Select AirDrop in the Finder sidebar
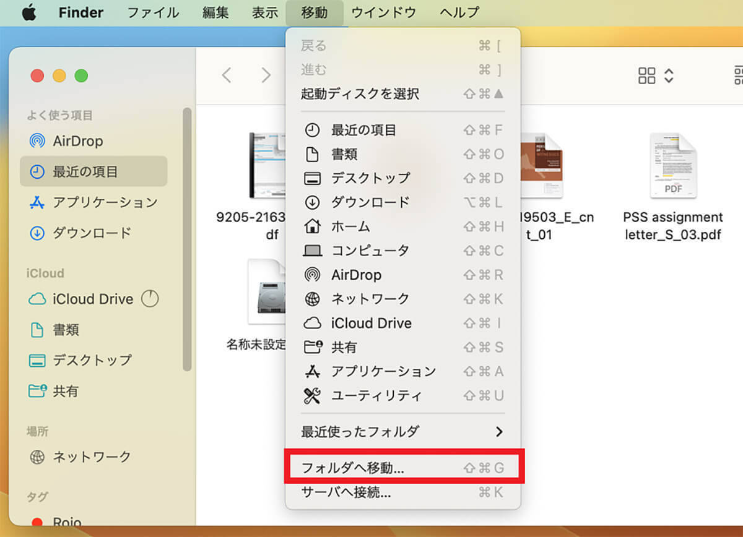The width and height of the screenshot is (743, 537). (x=77, y=141)
